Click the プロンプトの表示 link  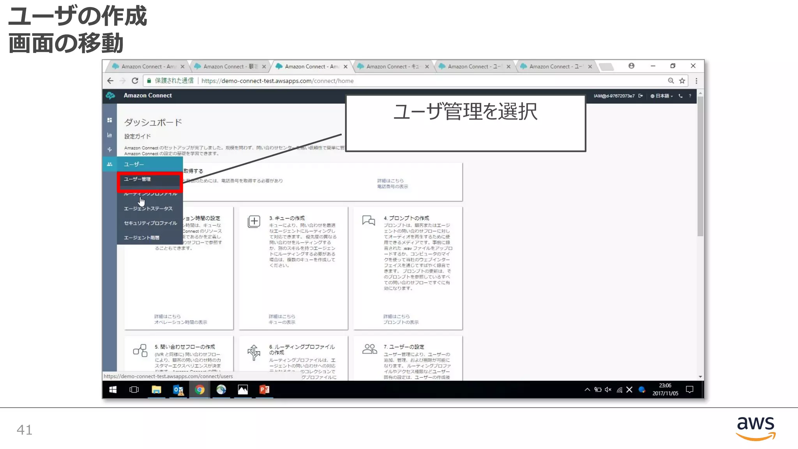(x=401, y=322)
